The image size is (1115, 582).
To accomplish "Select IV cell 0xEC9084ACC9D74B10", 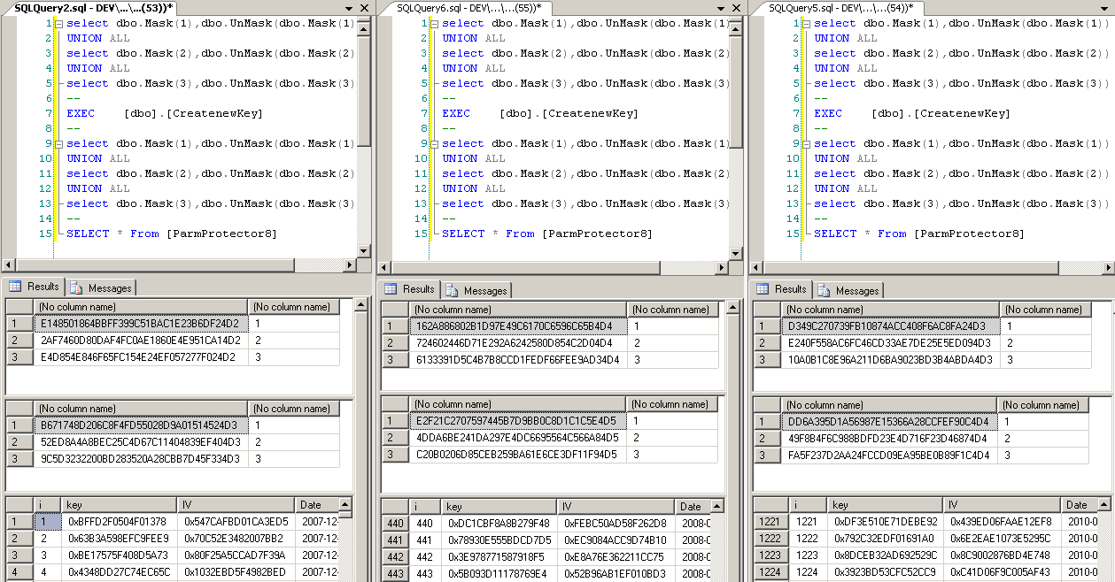I will pos(617,540).
